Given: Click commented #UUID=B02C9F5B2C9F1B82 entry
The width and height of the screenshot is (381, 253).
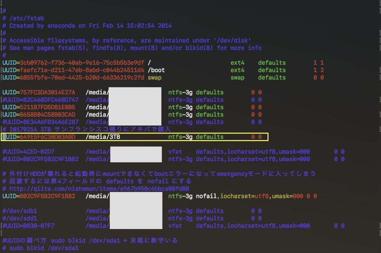Looking at the screenshot, I should point(41,159).
